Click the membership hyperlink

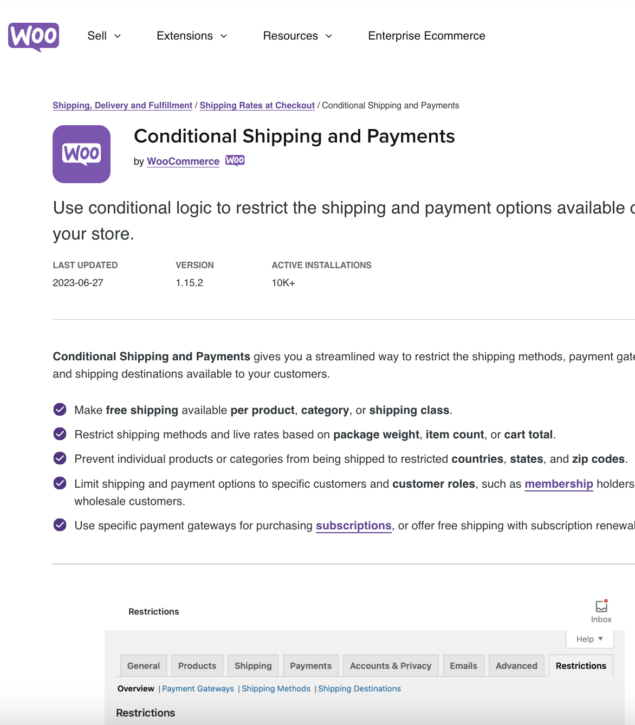click(x=559, y=483)
